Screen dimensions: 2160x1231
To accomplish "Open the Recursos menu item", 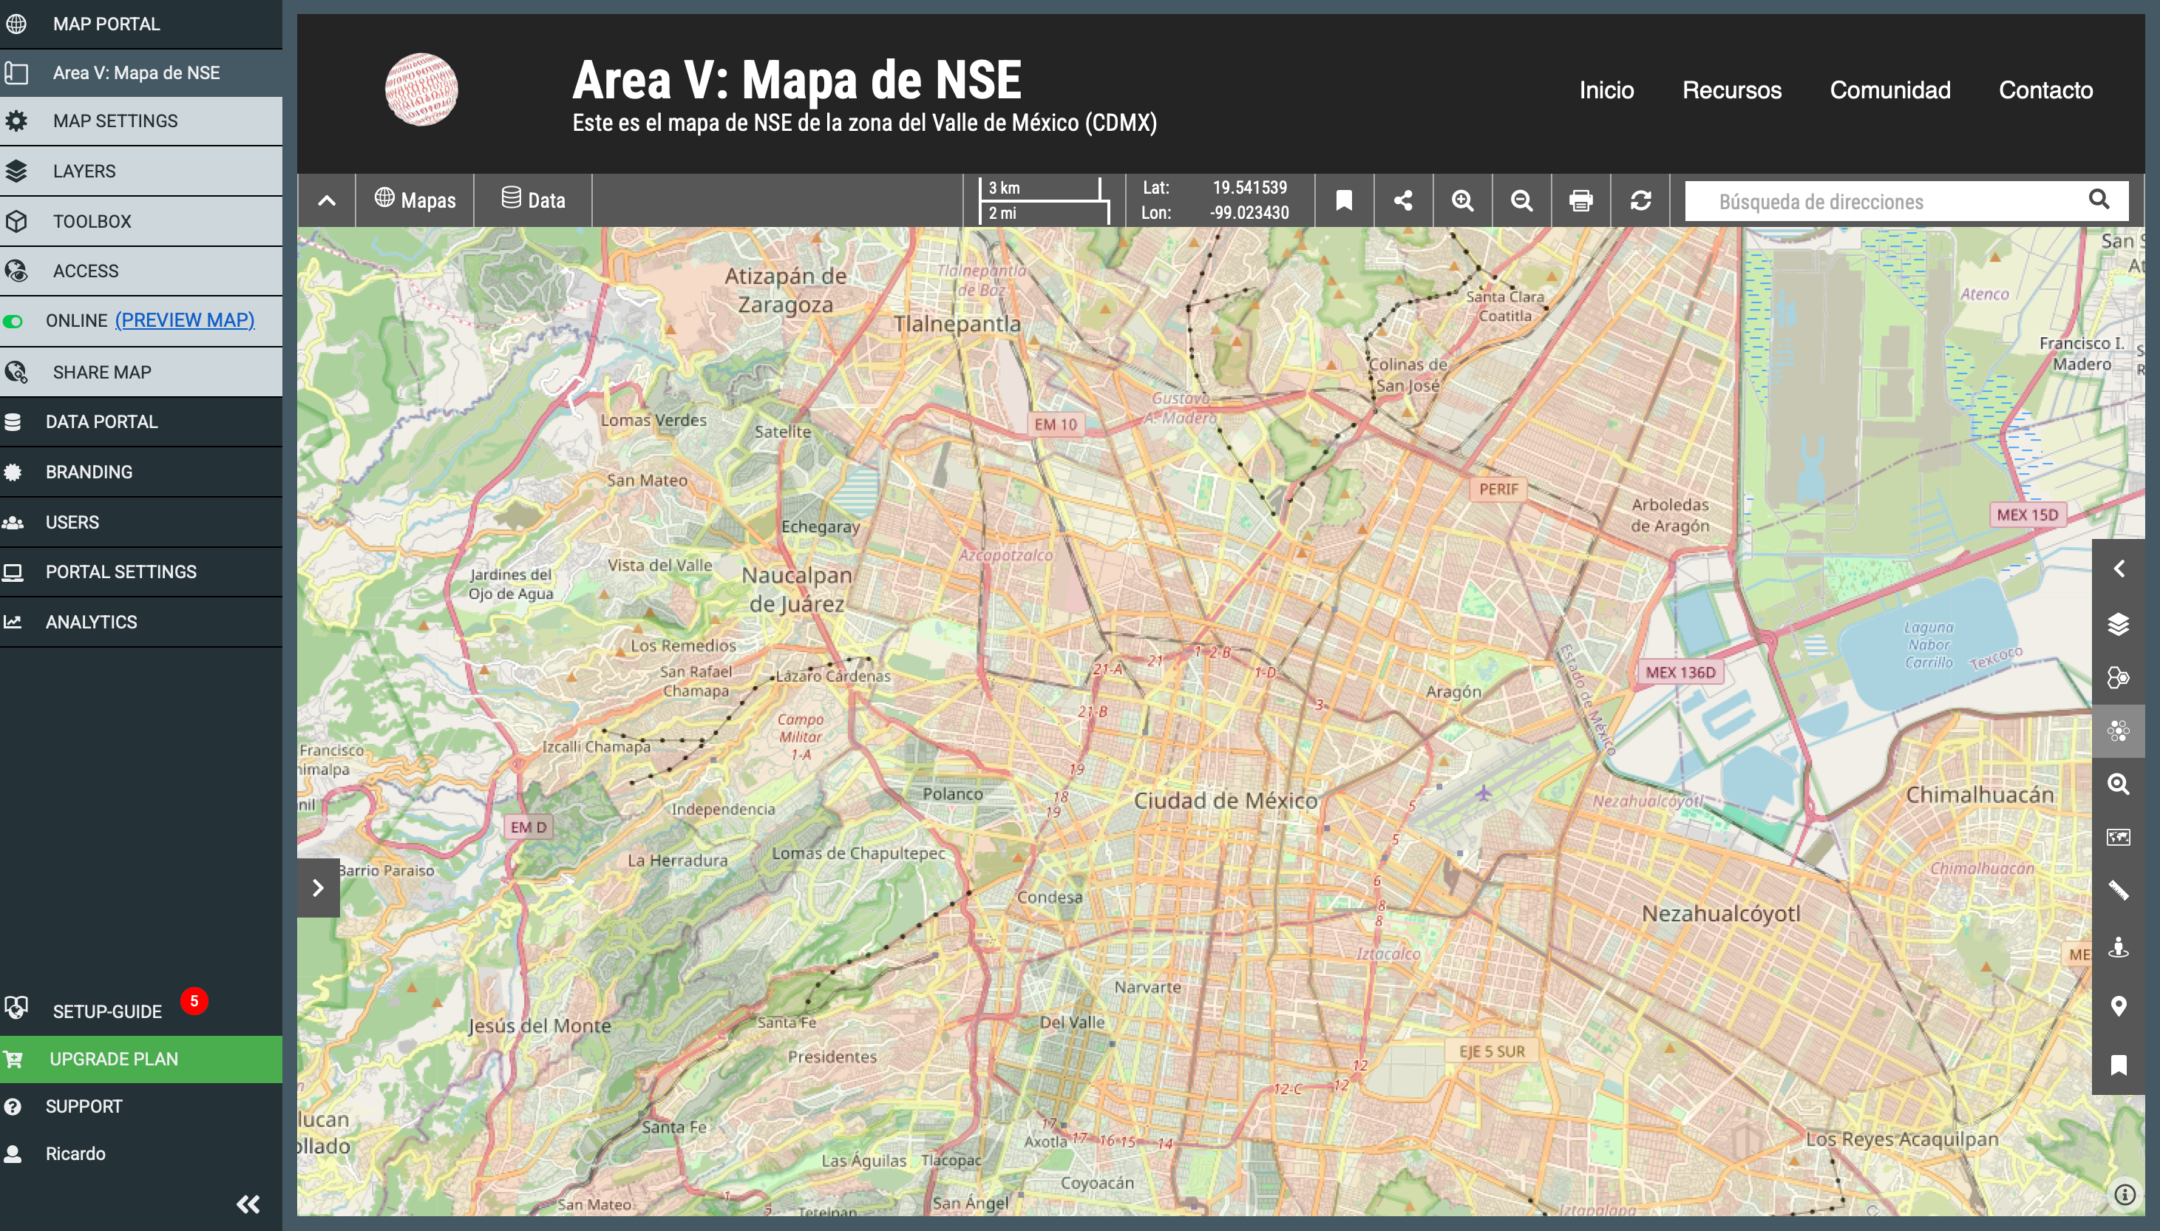I will [x=1731, y=89].
